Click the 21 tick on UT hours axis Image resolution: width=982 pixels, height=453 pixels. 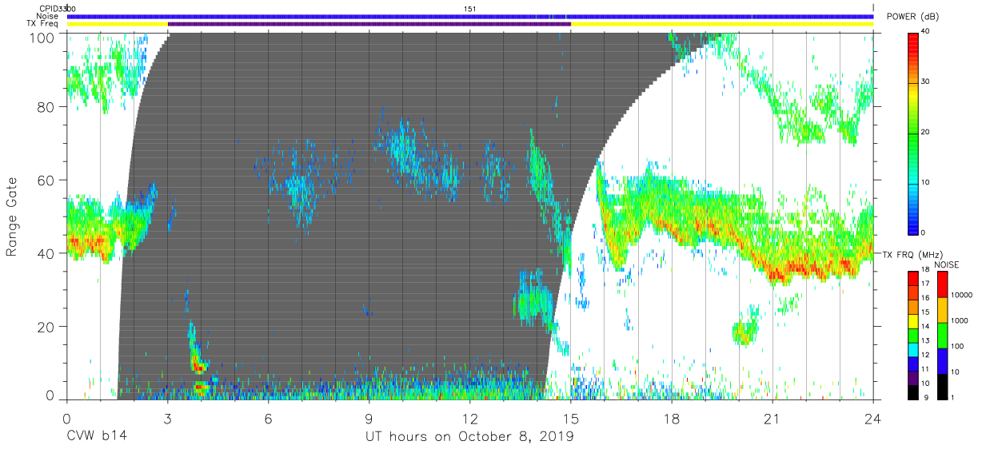(772, 419)
